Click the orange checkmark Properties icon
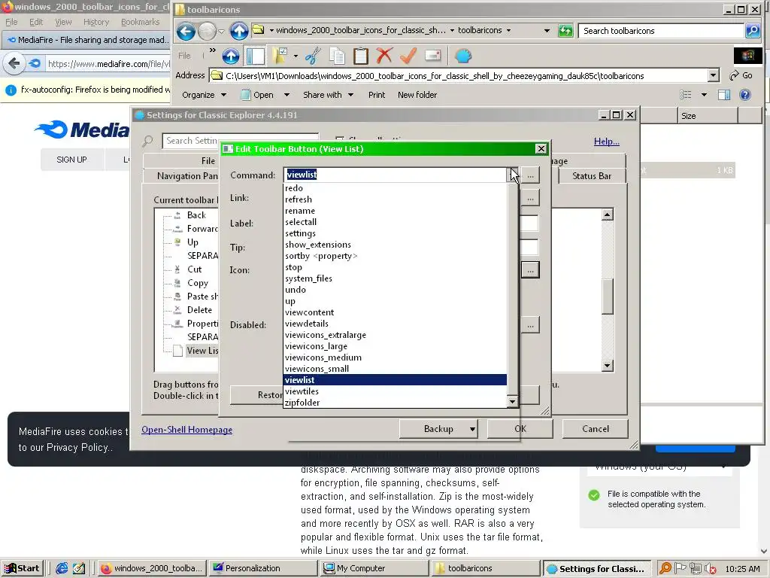 point(408,56)
